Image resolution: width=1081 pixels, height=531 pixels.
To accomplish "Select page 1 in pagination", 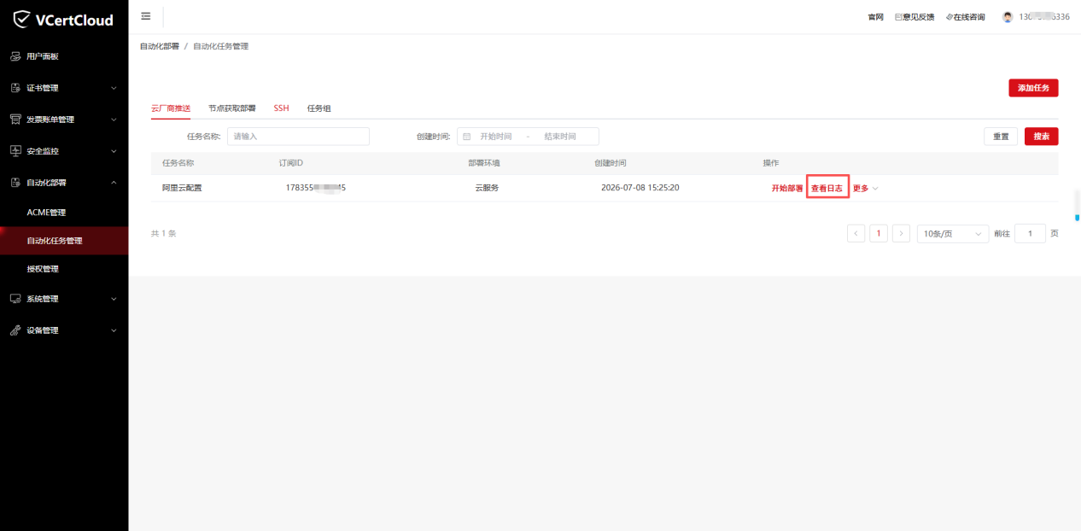I will [879, 234].
